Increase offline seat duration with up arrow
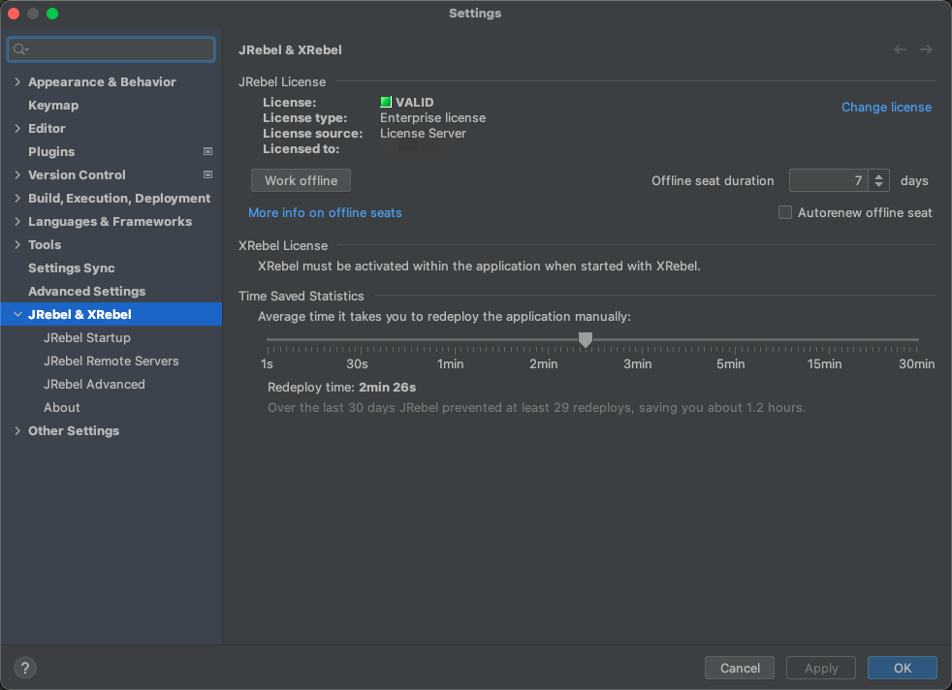The height and width of the screenshot is (690, 952). 878,176
